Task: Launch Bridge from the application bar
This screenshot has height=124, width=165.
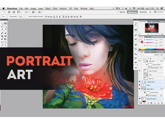Action: click(9, 12)
